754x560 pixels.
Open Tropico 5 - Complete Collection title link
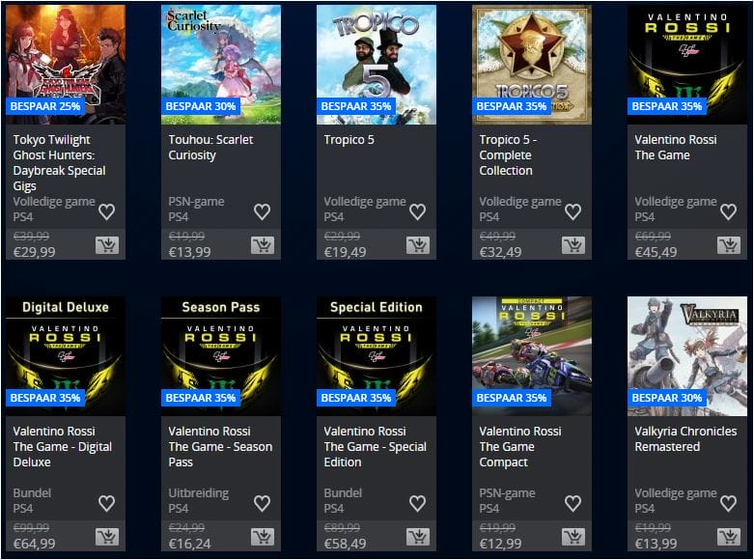pos(508,154)
